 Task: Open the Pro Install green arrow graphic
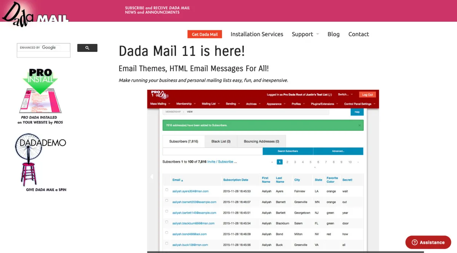coord(40,91)
